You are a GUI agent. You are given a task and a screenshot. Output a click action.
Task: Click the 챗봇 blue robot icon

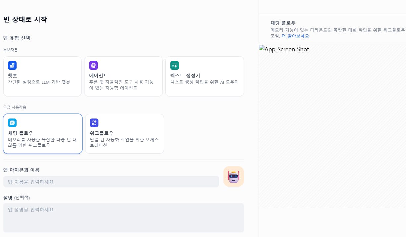point(12,65)
